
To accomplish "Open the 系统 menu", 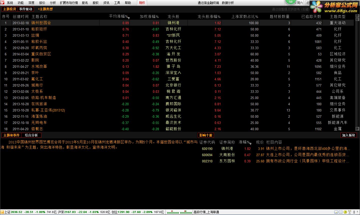I will [10, 3].
